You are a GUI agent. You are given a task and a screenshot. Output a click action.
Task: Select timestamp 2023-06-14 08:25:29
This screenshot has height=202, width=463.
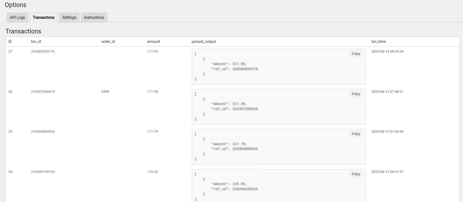point(387,52)
